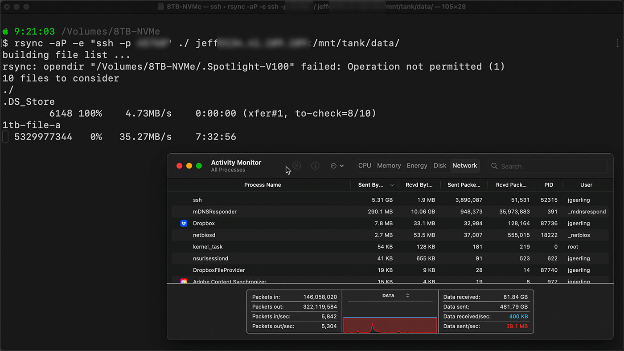
Task: Click the Packets out/sec 5,304 value
Action: pyautogui.click(x=329, y=326)
